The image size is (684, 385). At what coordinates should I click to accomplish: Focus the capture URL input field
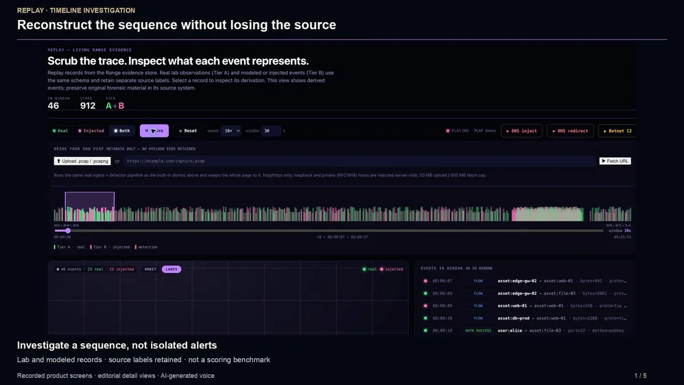[359, 161]
